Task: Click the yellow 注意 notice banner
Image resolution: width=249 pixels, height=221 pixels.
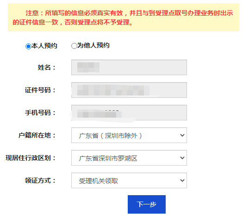Action: click(124, 17)
